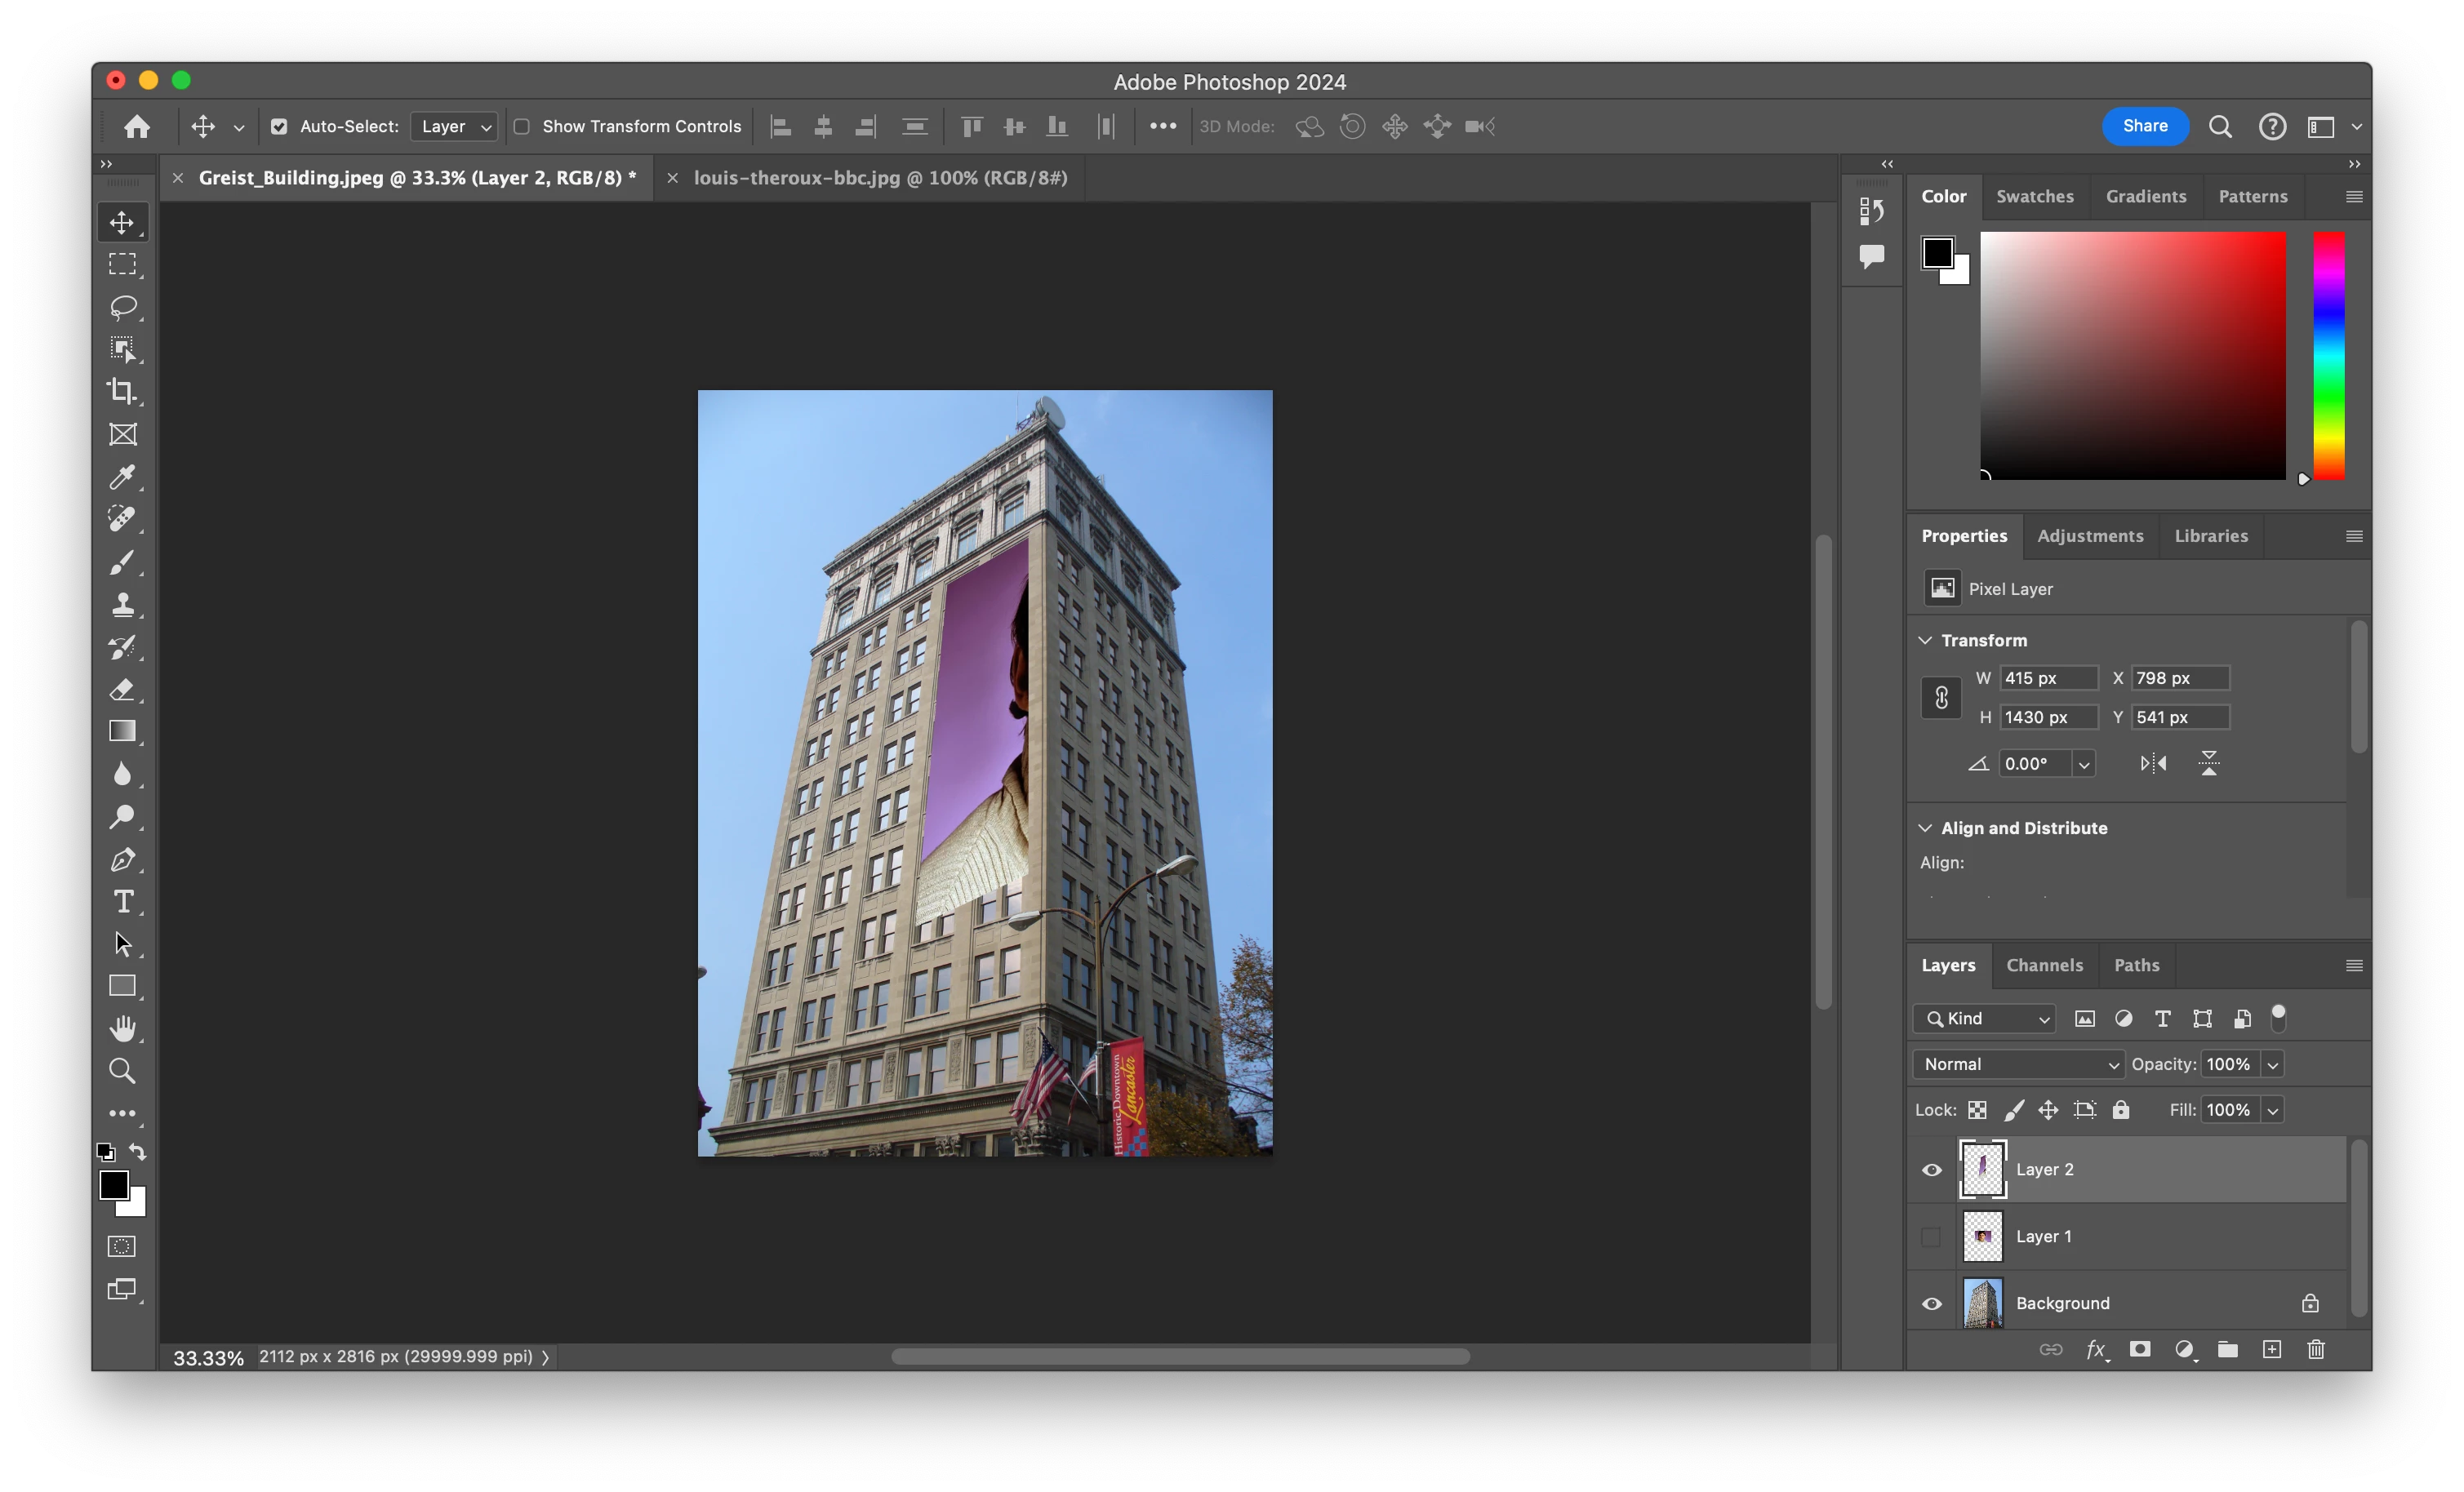Image resolution: width=2464 pixels, height=1492 pixels.
Task: Choose the Horizontal Type tool
Action: [x=123, y=902]
